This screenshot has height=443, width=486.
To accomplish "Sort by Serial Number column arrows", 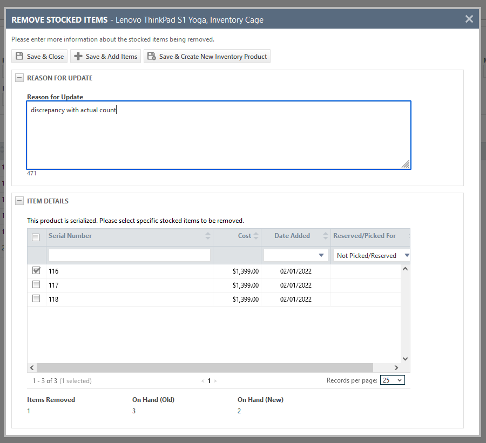I will tap(208, 236).
